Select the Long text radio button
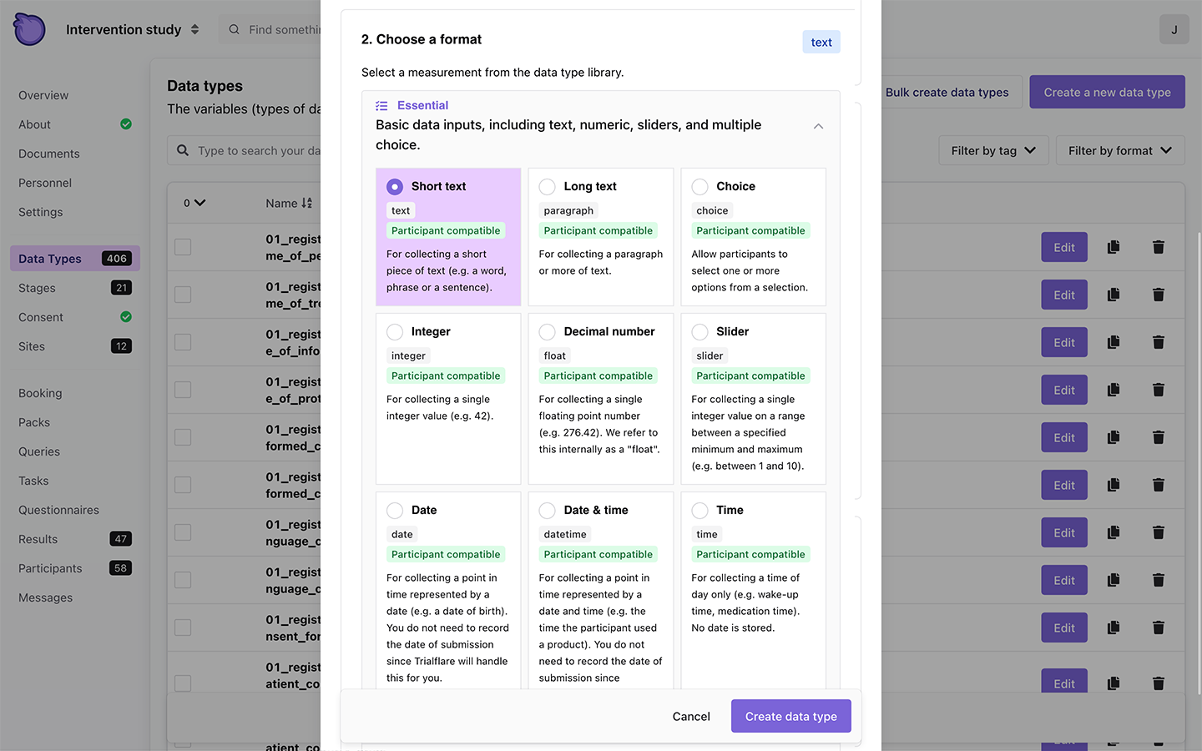The image size is (1202, 751). (548, 187)
